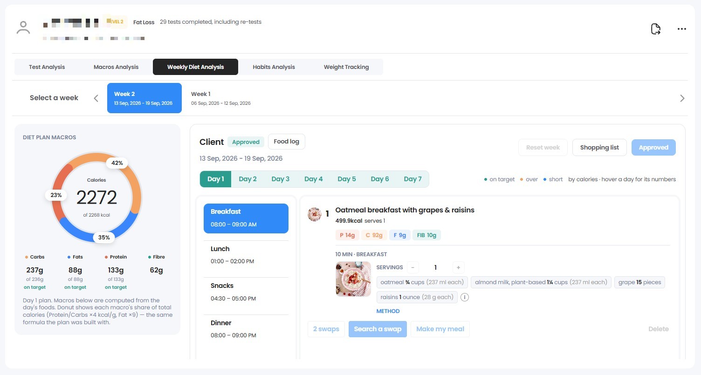
Task: Click the green Approved status badge
Action: (246, 142)
